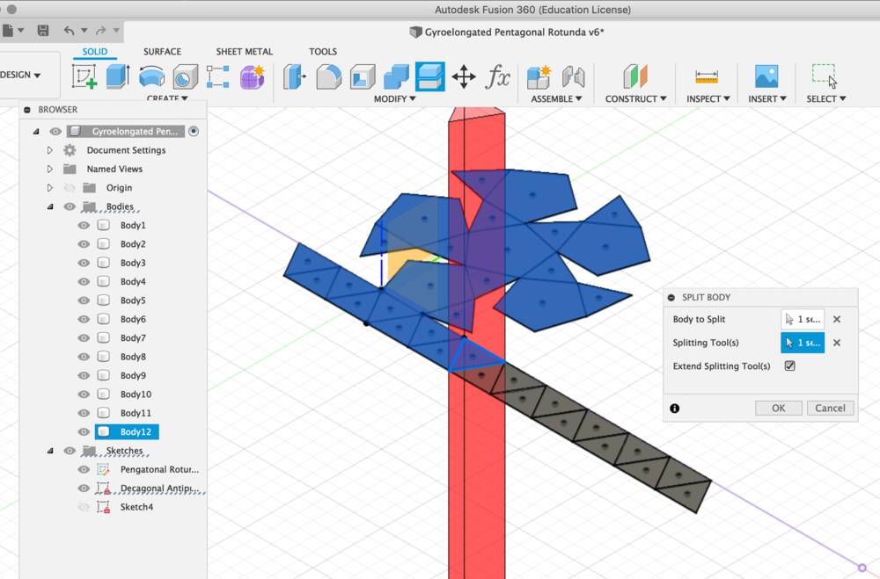Screen dimensions: 880x579
Task: Select the Create Sketch tool
Action: click(x=84, y=76)
